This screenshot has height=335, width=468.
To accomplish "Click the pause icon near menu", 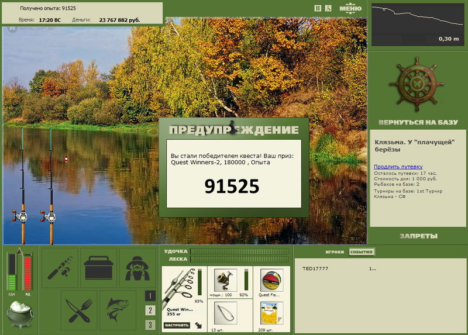I will [x=318, y=8].
